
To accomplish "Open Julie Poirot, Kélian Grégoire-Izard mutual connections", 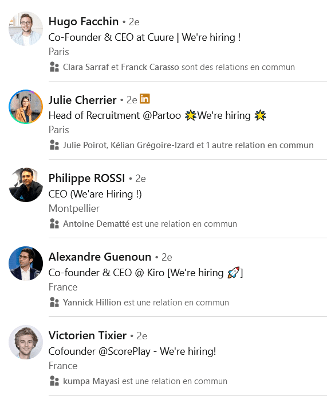I will [188, 145].
